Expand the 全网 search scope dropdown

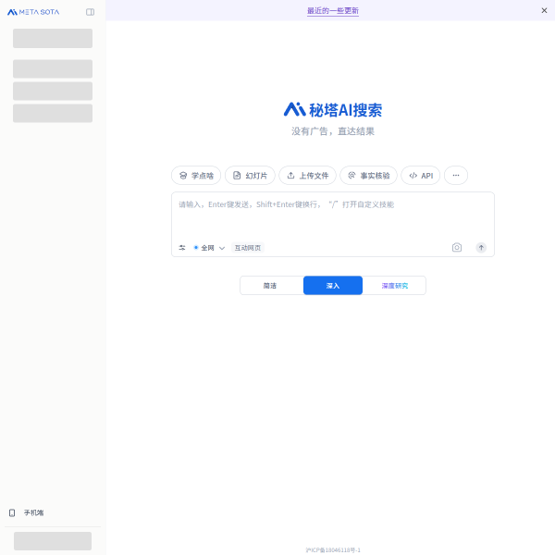click(x=209, y=248)
